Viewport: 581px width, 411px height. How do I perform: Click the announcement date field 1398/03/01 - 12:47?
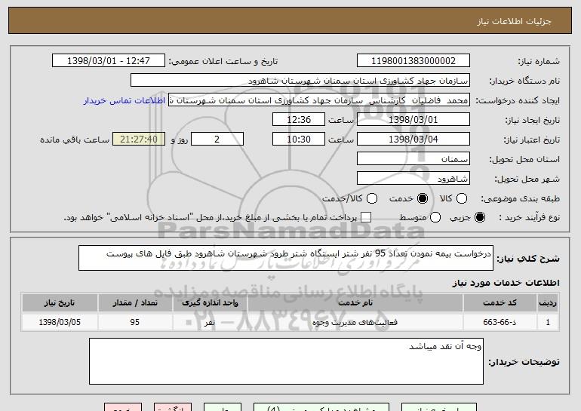click(x=109, y=61)
